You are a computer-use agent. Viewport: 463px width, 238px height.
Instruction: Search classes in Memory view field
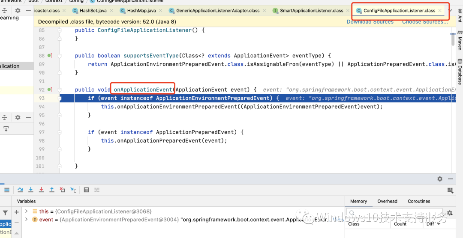[x=395, y=213]
